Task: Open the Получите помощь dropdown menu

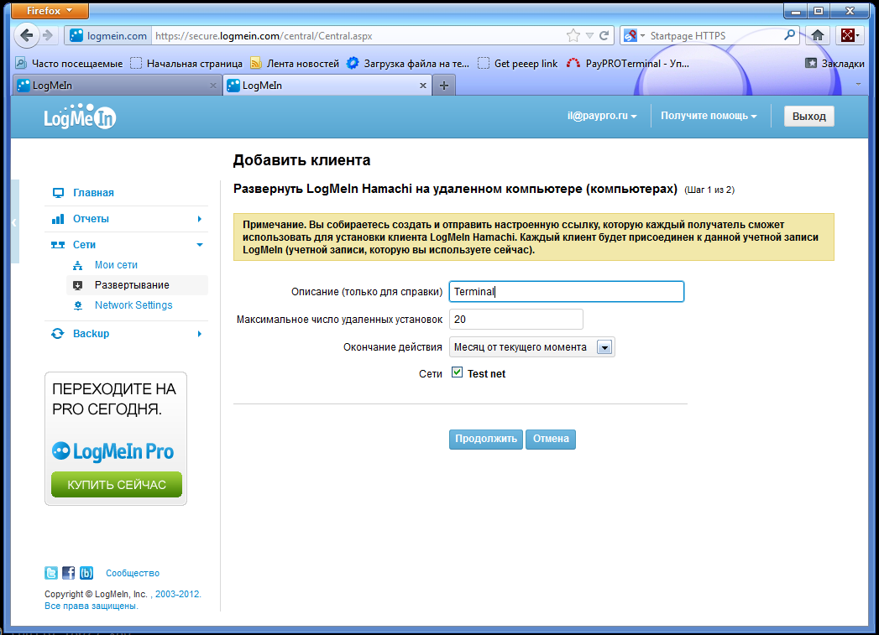Action: [709, 117]
